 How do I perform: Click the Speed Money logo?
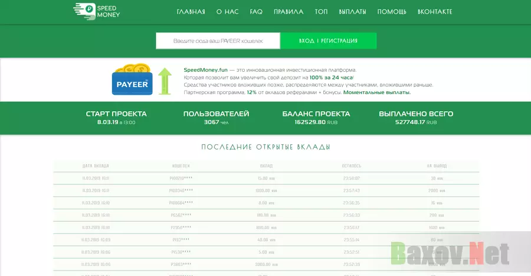[x=97, y=12]
